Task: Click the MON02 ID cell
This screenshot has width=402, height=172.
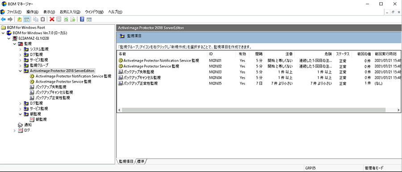Action: [215, 66]
